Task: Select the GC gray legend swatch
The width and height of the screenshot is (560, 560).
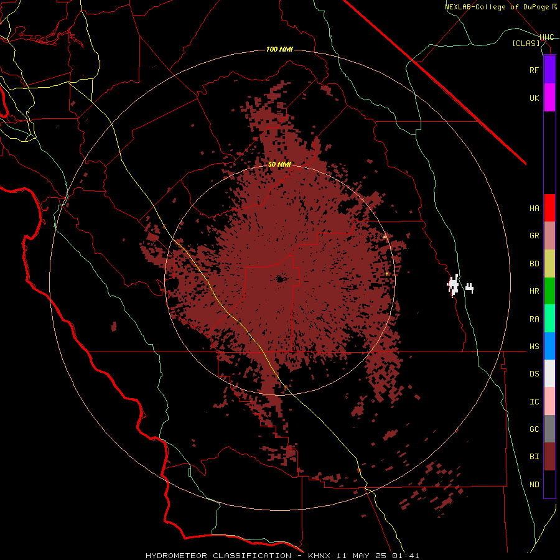Action: click(x=549, y=429)
